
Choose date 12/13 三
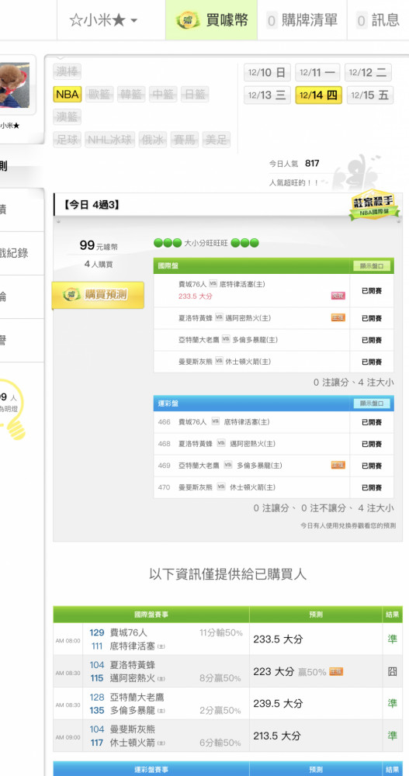267,95
